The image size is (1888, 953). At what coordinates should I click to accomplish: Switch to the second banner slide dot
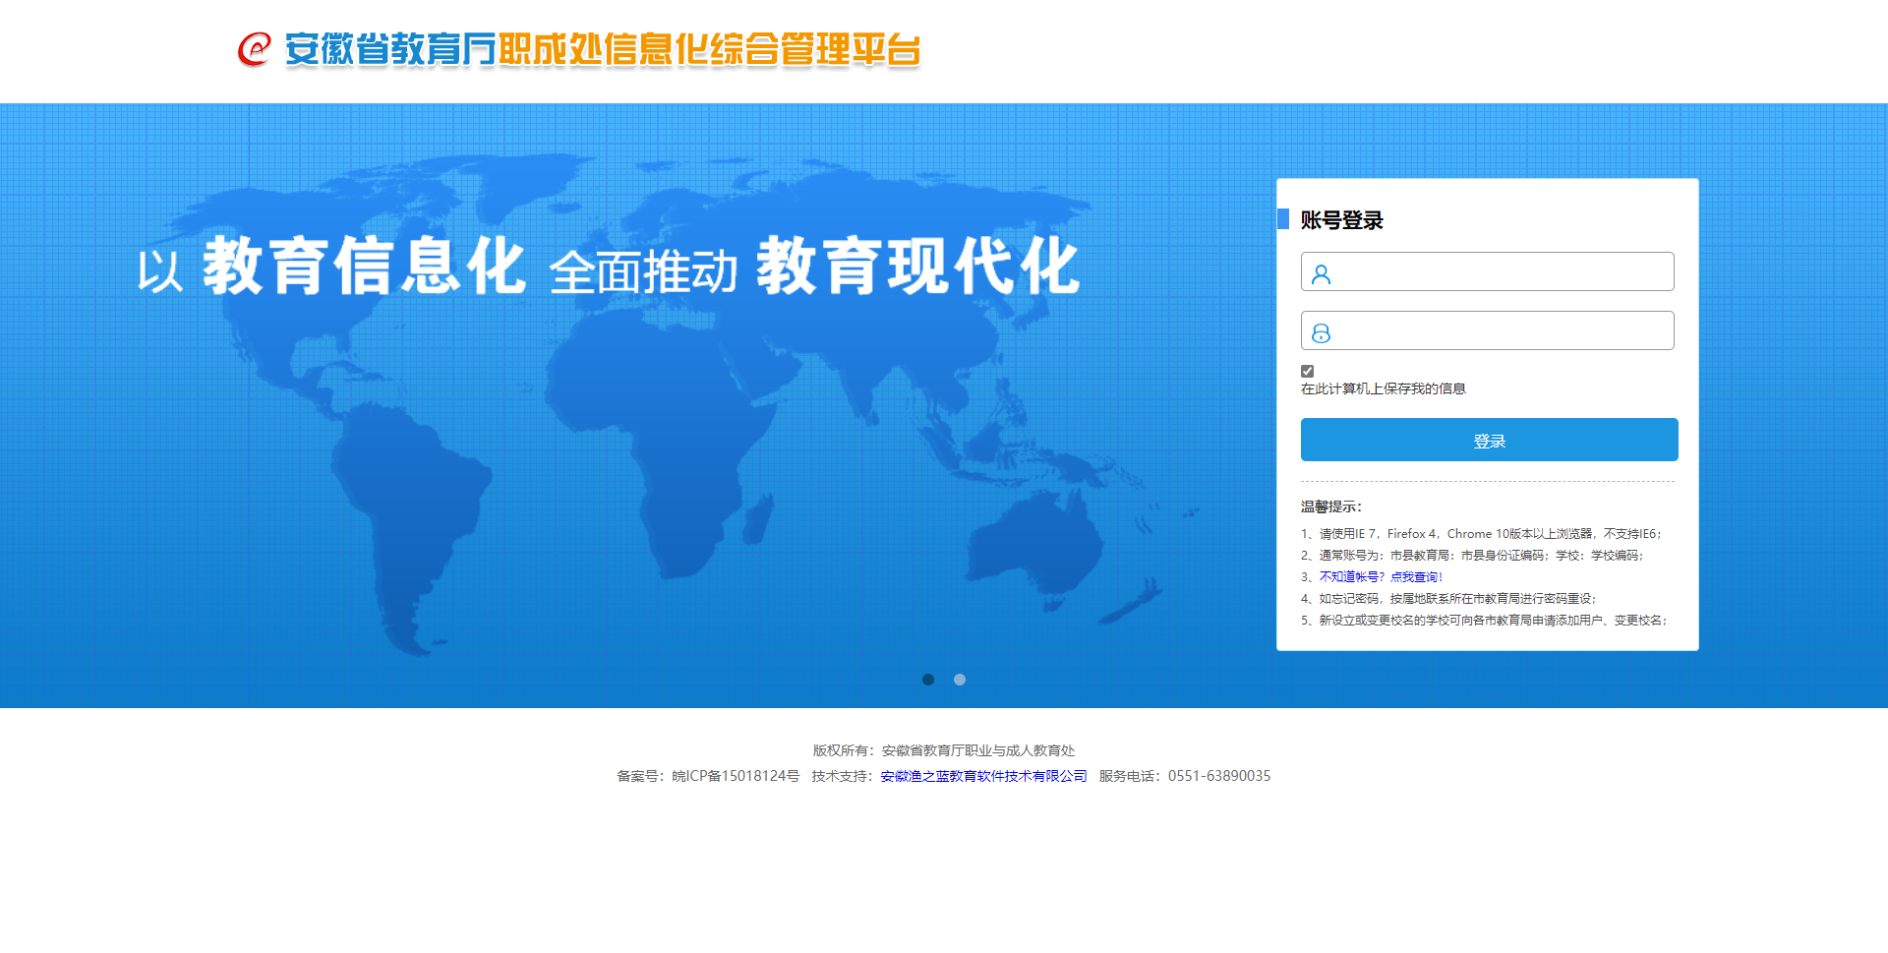[x=960, y=680]
